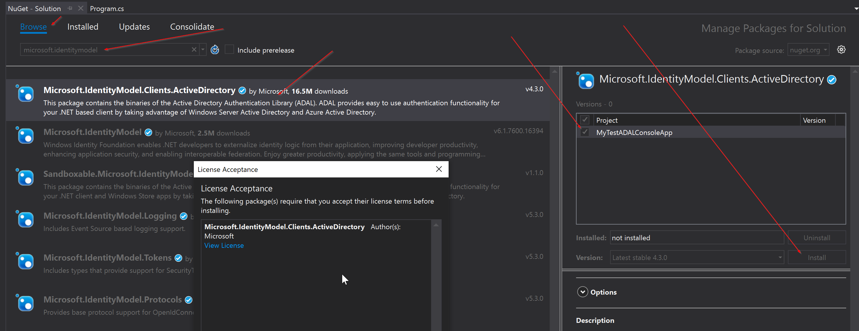The width and height of the screenshot is (859, 331).
Task: Uncheck MyTestADALConsoleApp project checkbox
Action: point(584,132)
